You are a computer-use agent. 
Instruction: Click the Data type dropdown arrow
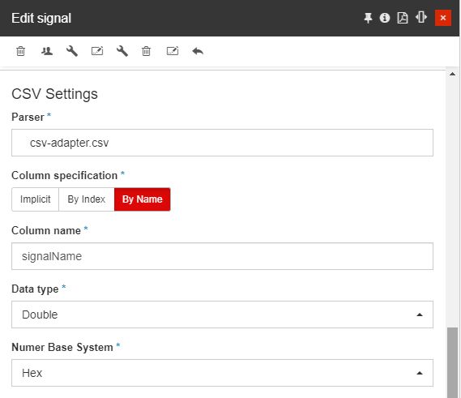coord(420,315)
